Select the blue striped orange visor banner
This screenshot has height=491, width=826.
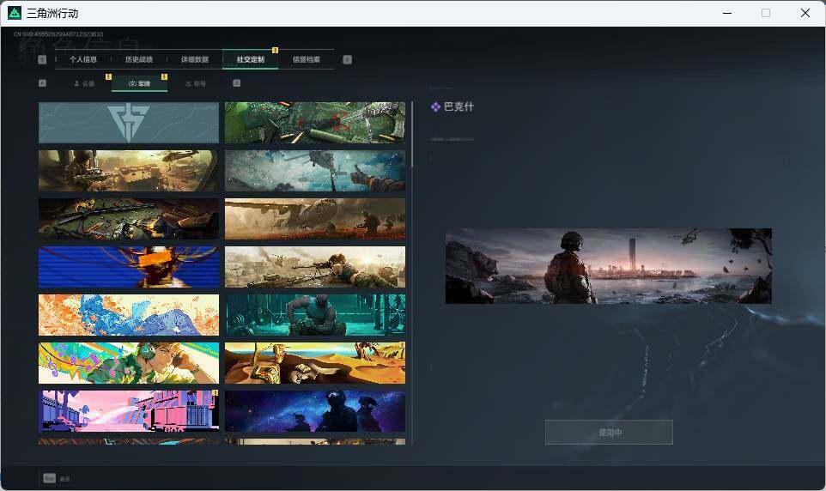click(x=129, y=267)
